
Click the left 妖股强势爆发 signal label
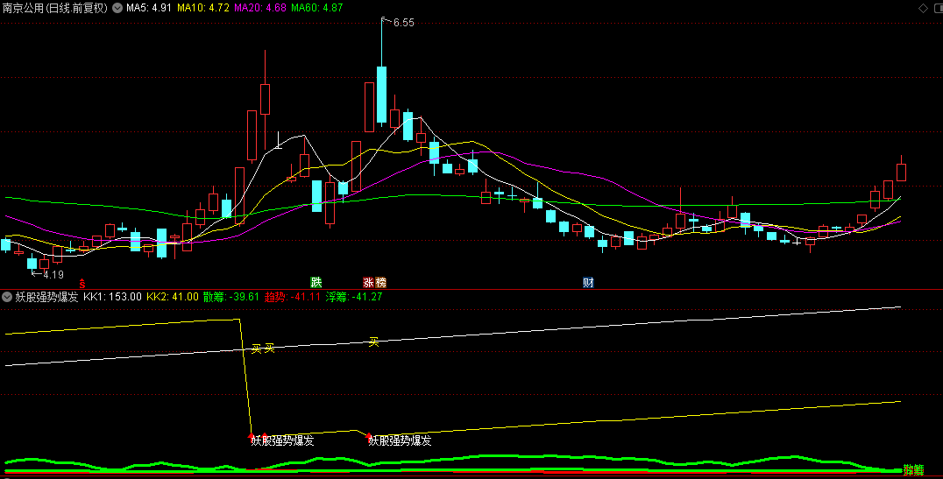tap(282, 440)
